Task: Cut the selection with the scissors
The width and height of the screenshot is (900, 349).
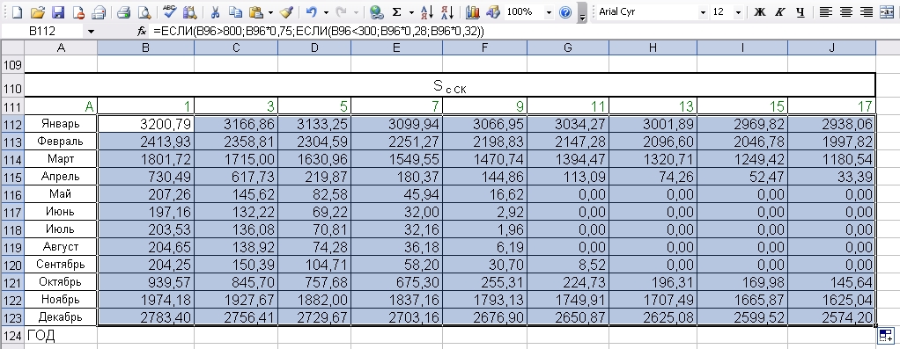Action: pos(215,11)
